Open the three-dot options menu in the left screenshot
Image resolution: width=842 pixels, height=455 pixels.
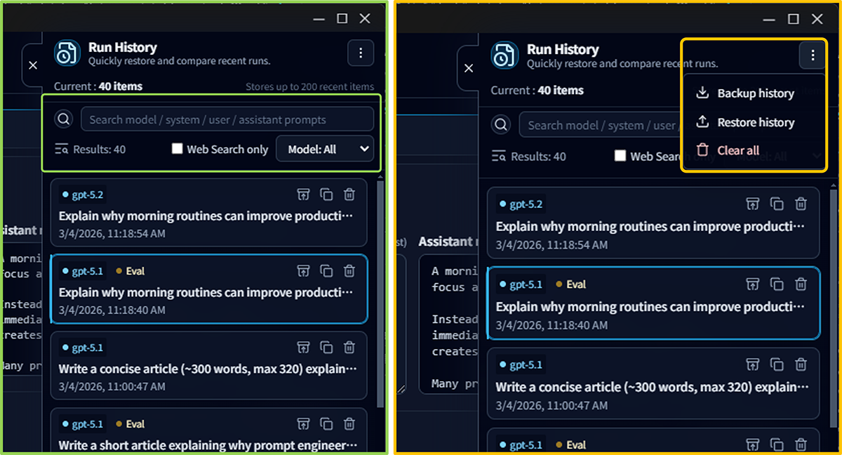click(x=361, y=53)
